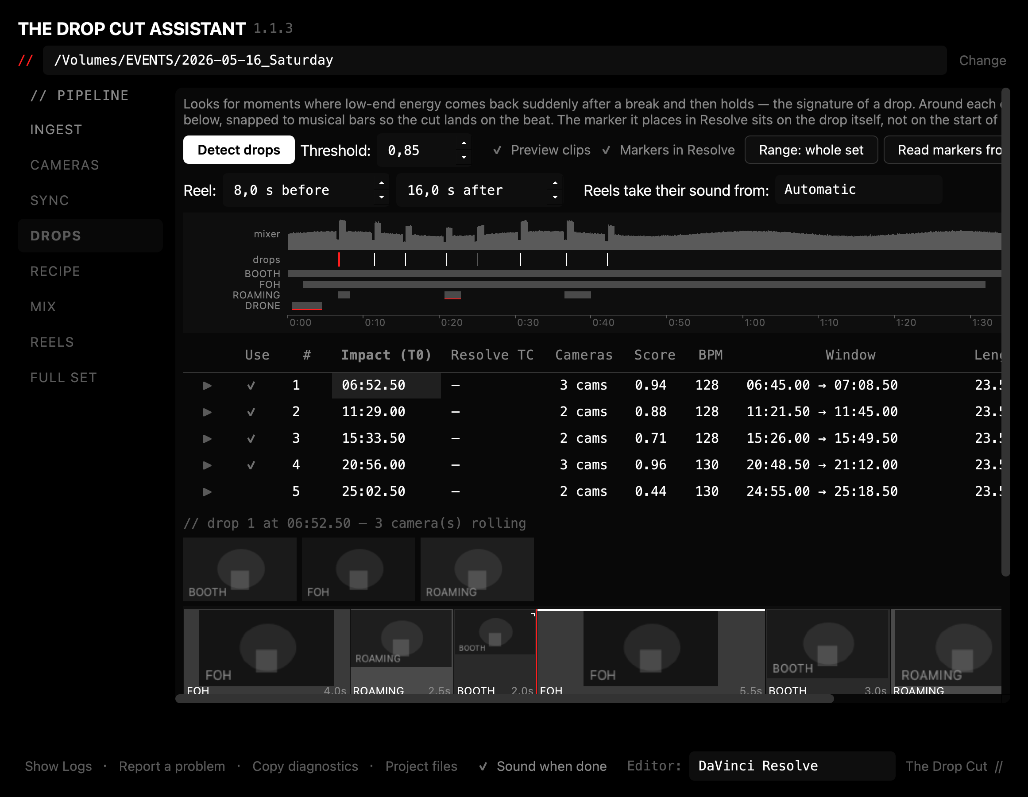Toggle Preview clips option
This screenshot has height=797, width=1028.
tap(541, 150)
